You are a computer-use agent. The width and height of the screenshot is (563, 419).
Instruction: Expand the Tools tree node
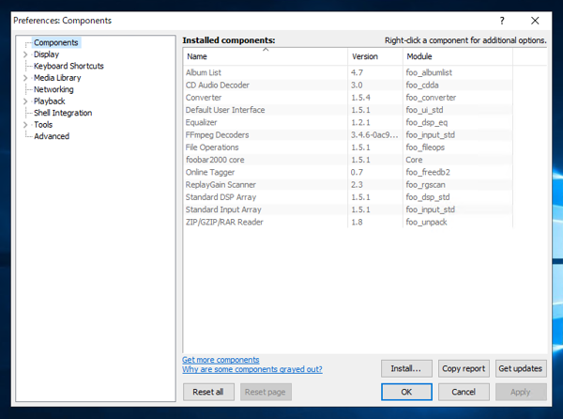coord(25,125)
